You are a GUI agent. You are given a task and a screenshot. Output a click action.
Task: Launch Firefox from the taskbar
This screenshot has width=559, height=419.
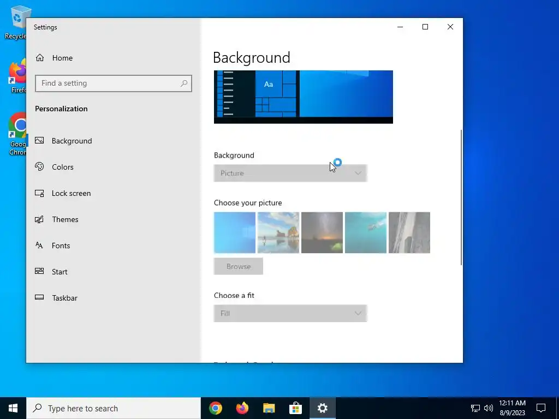click(242, 408)
